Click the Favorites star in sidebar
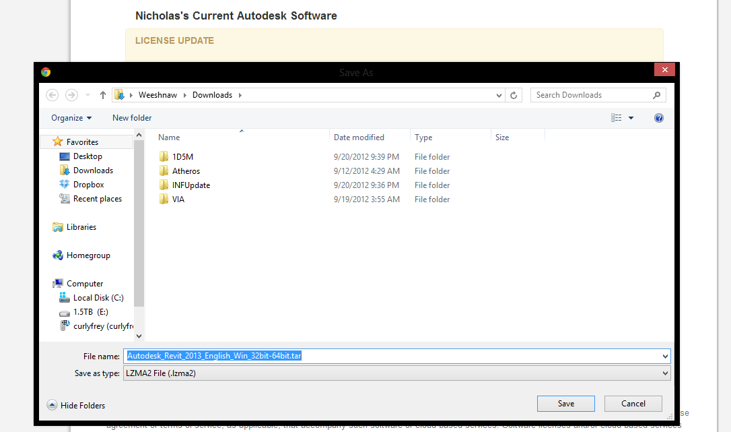Image resolution: width=731 pixels, height=432 pixels. (x=57, y=142)
